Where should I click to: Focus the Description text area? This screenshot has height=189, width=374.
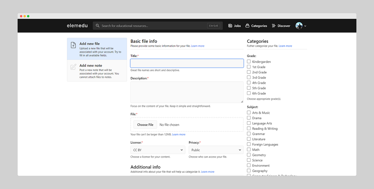pyautogui.click(x=187, y=92)
